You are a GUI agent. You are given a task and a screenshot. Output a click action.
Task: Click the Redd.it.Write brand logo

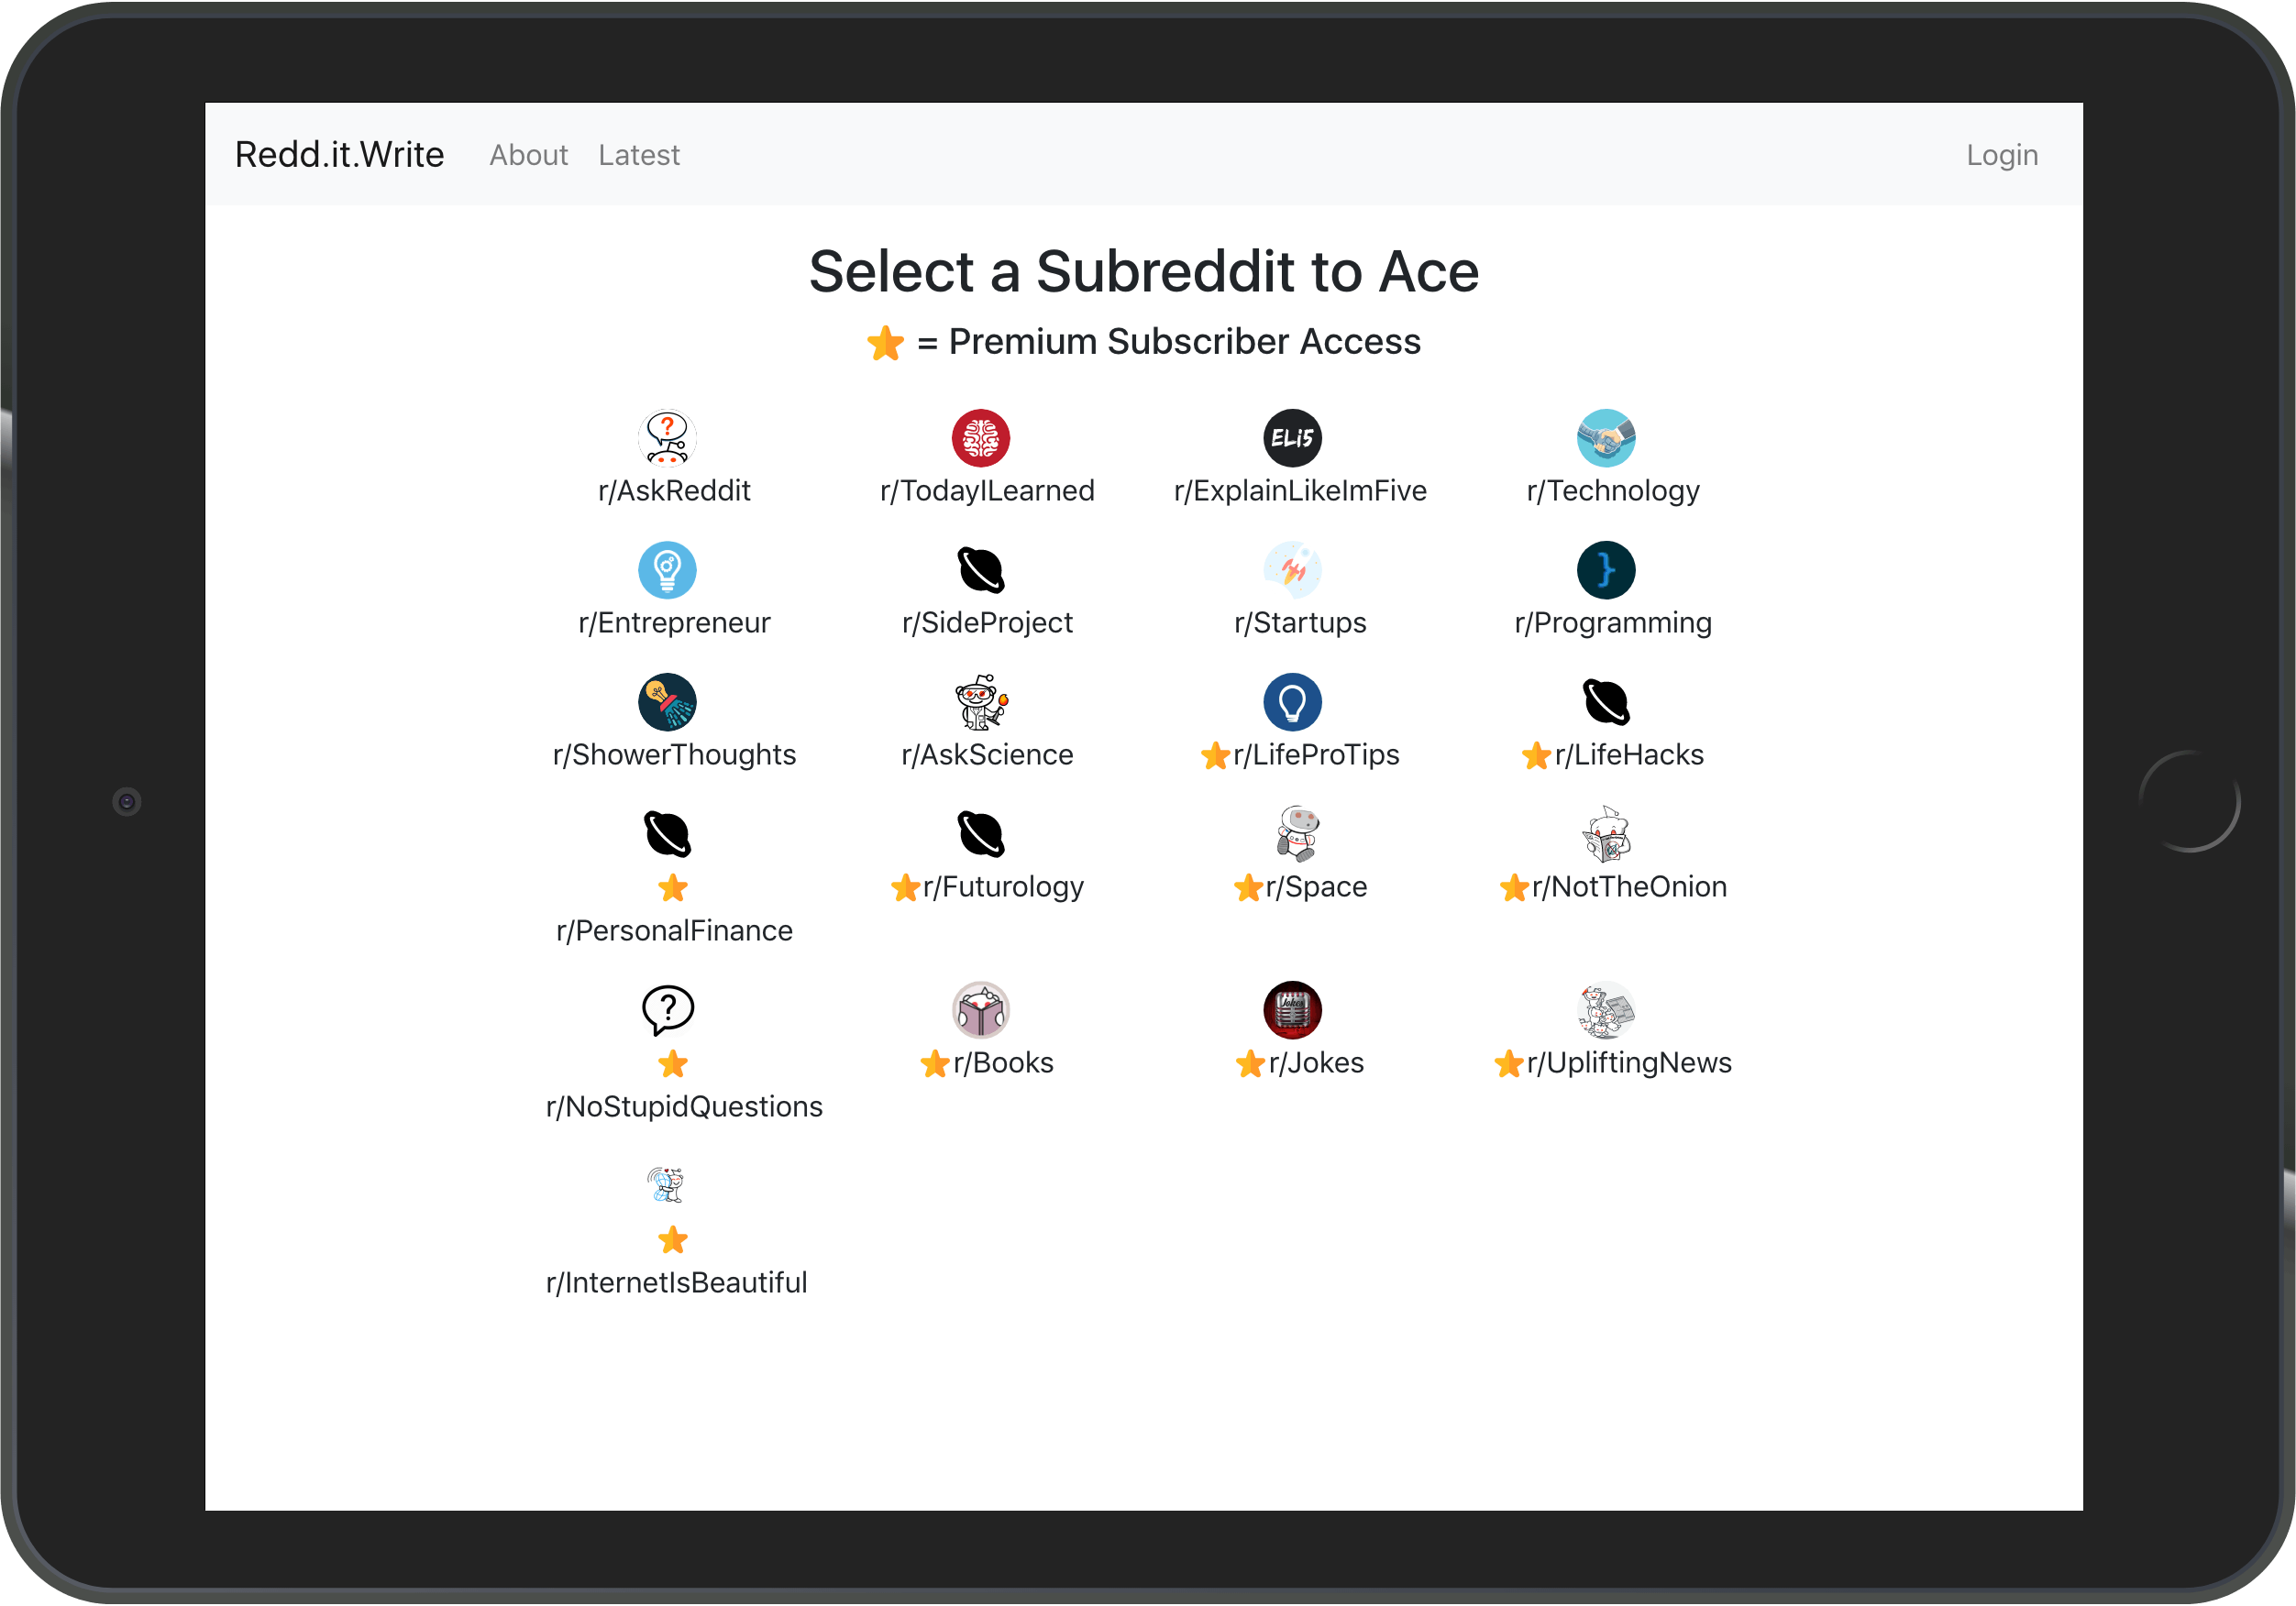point(339,155)
